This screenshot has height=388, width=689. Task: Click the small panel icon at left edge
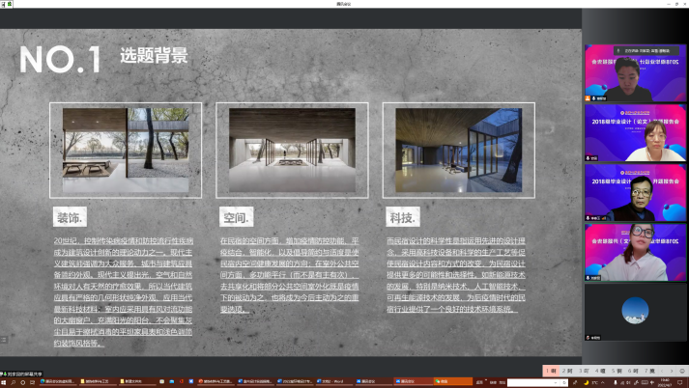point(4,340)
